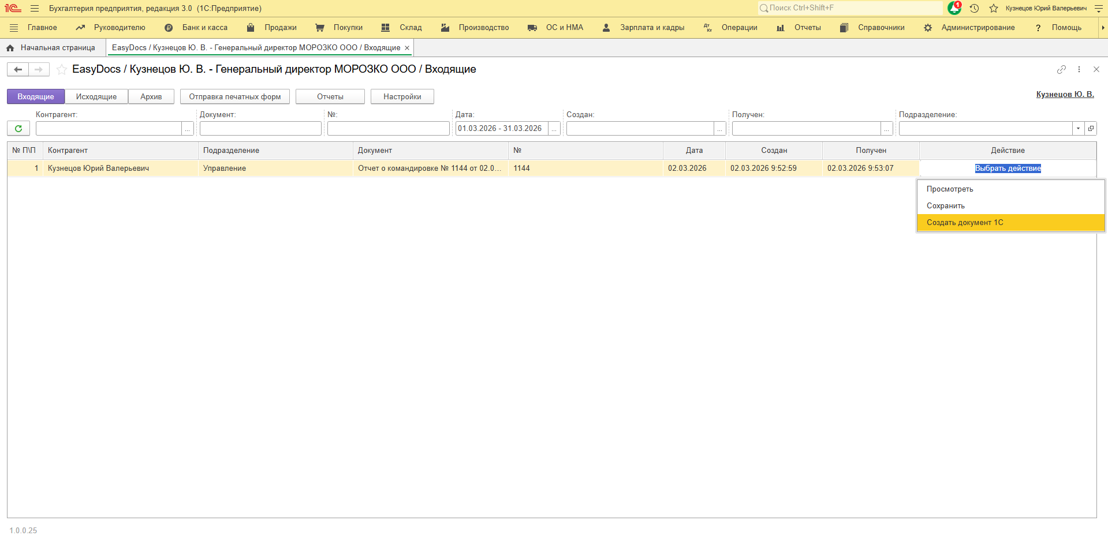Image resolution: width=1108 pixels, height=543 pixels.
Task: Open the Настройки button
Action: click(402, 96)
